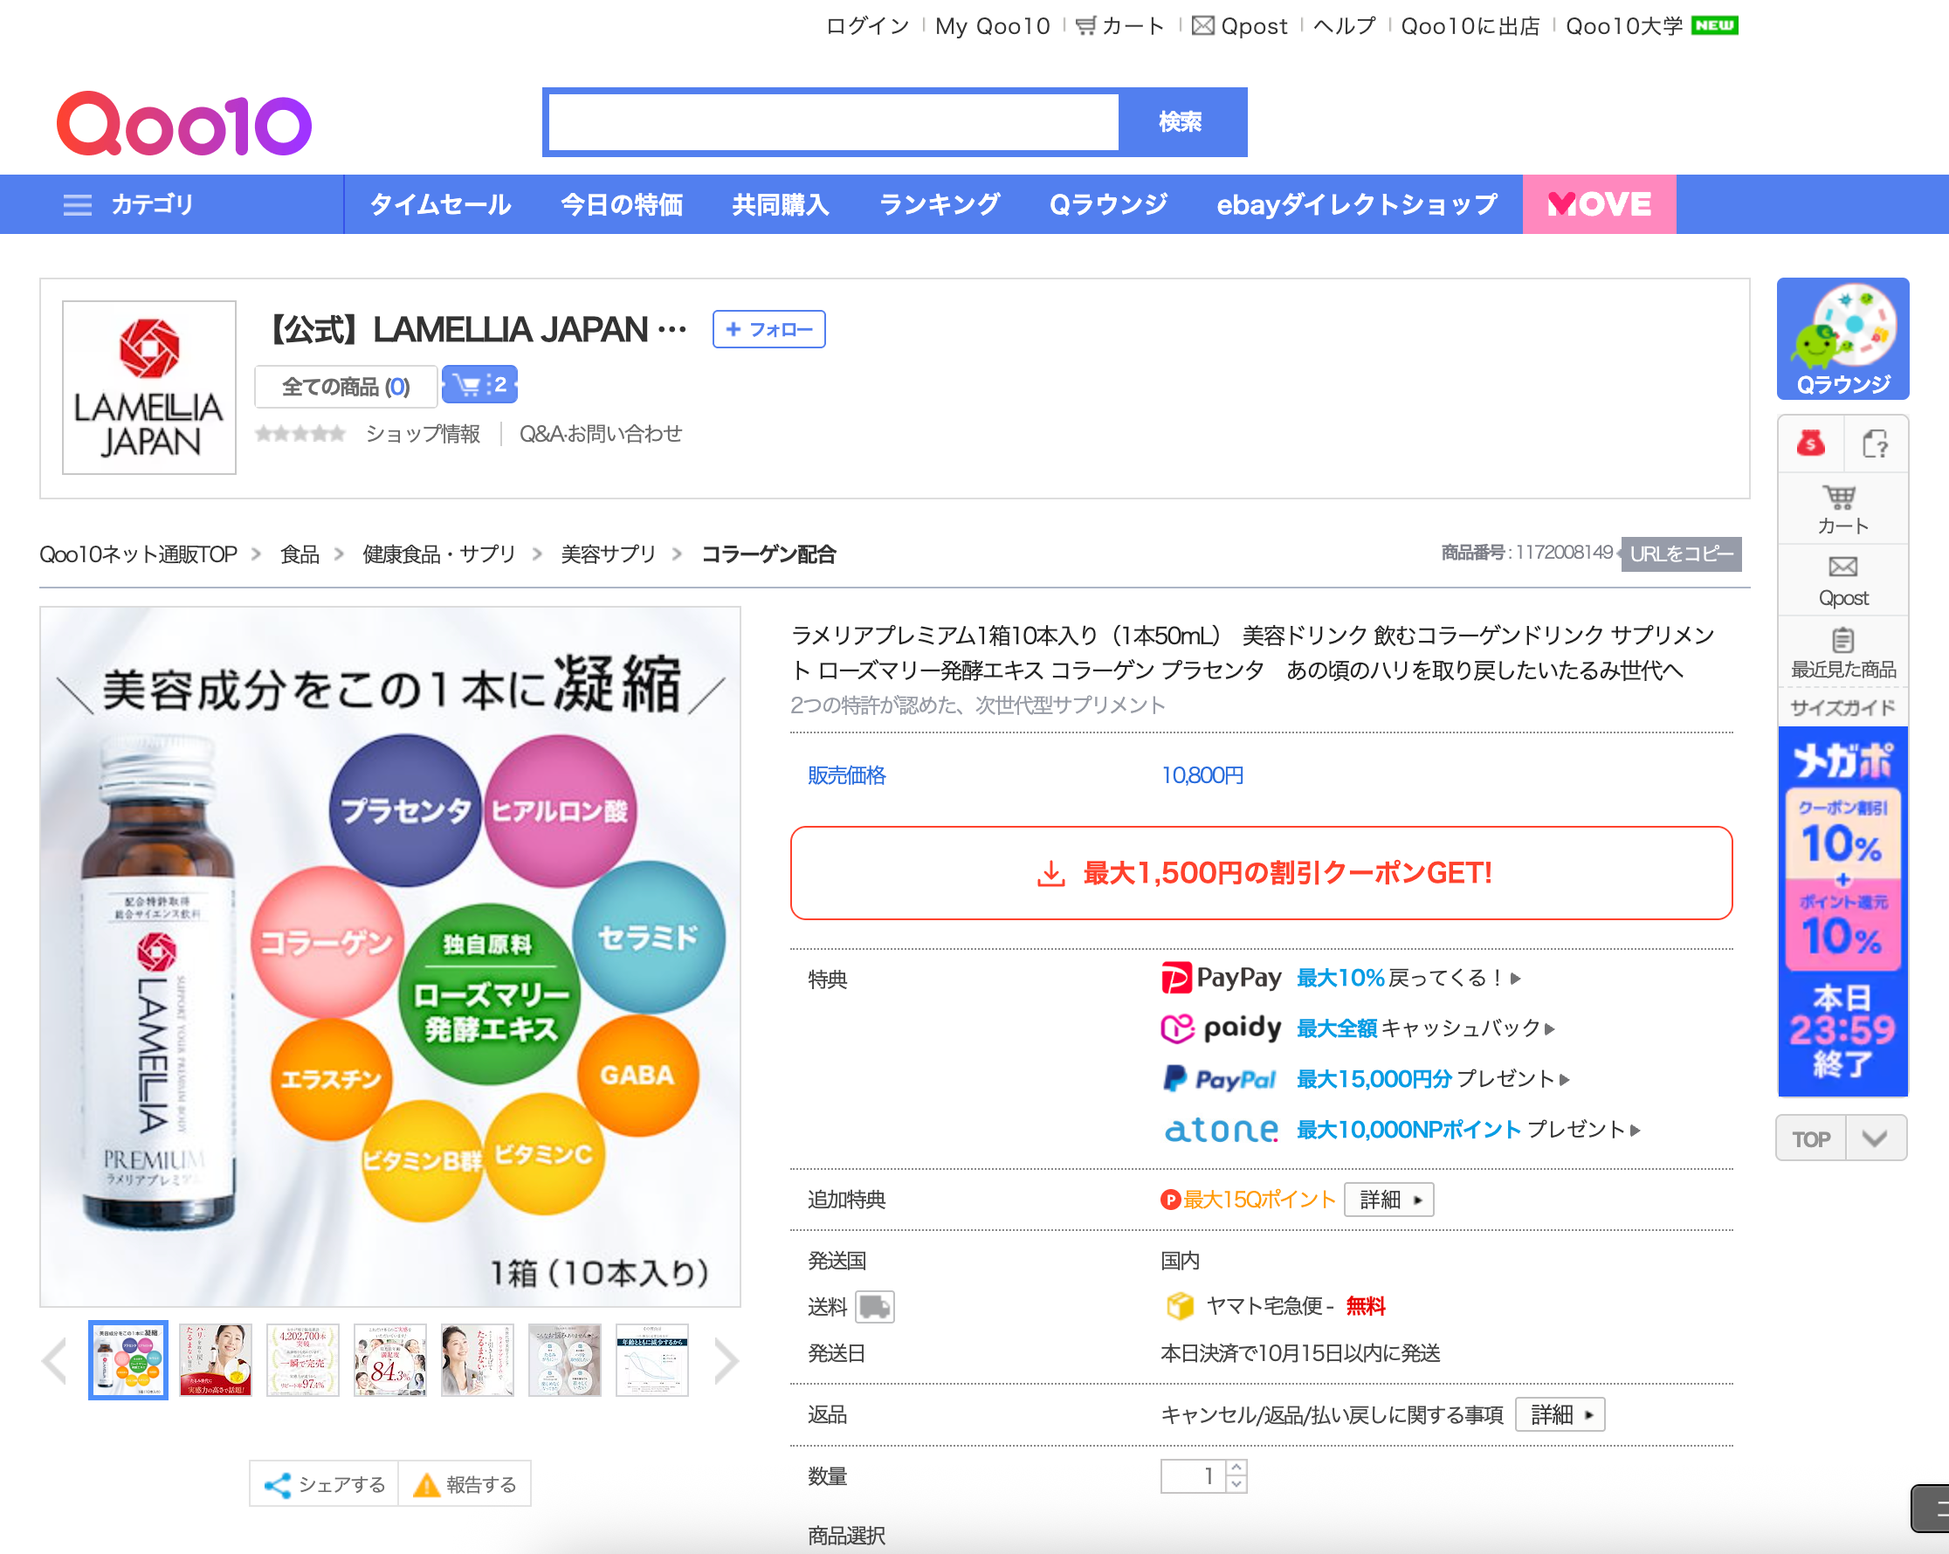Image resolution: width=1949 pixels, height=1554 pixels.
Task: Click the red coupon bag icon in sidebar
Action: tap(1810, 443)
